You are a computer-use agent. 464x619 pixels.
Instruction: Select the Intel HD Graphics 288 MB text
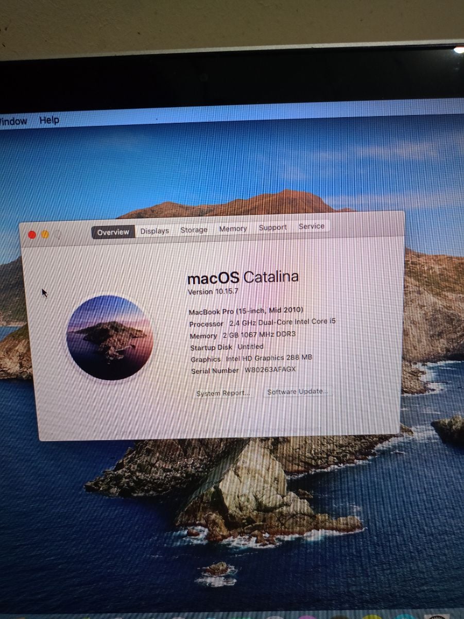tap(269, 358)
